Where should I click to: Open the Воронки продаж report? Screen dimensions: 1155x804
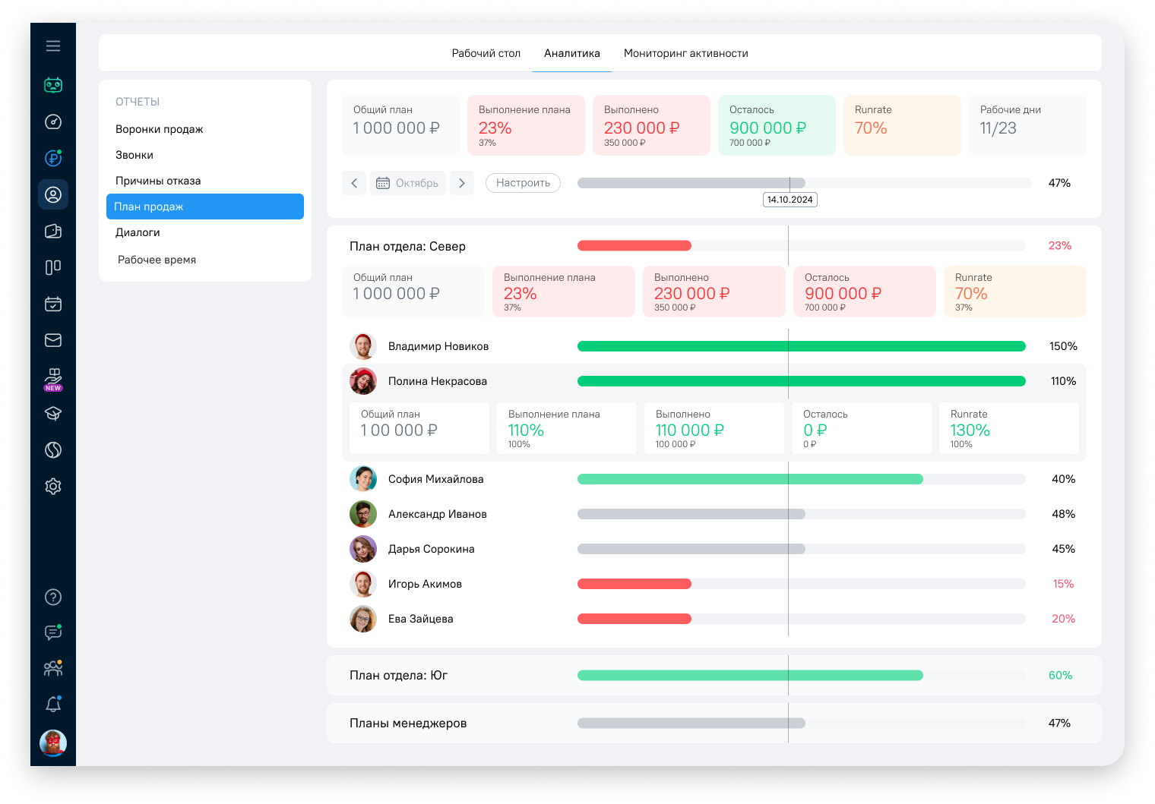click(x=160, y=129)
